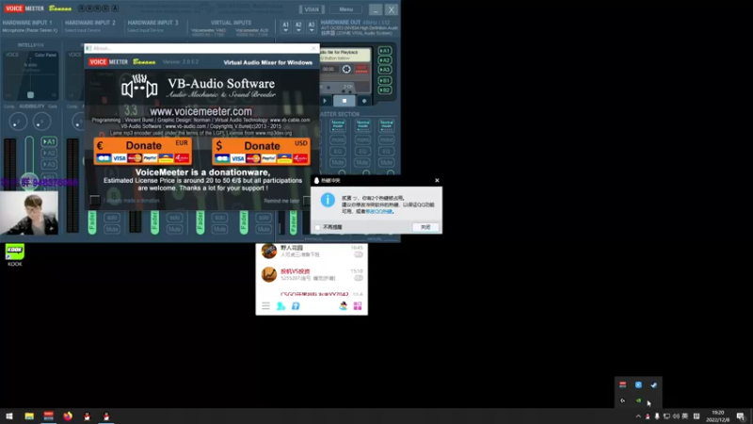Open the VoiceMeeter Menu button
The height and width of the screenshot is (424, 753).
(x=345, y=9)
